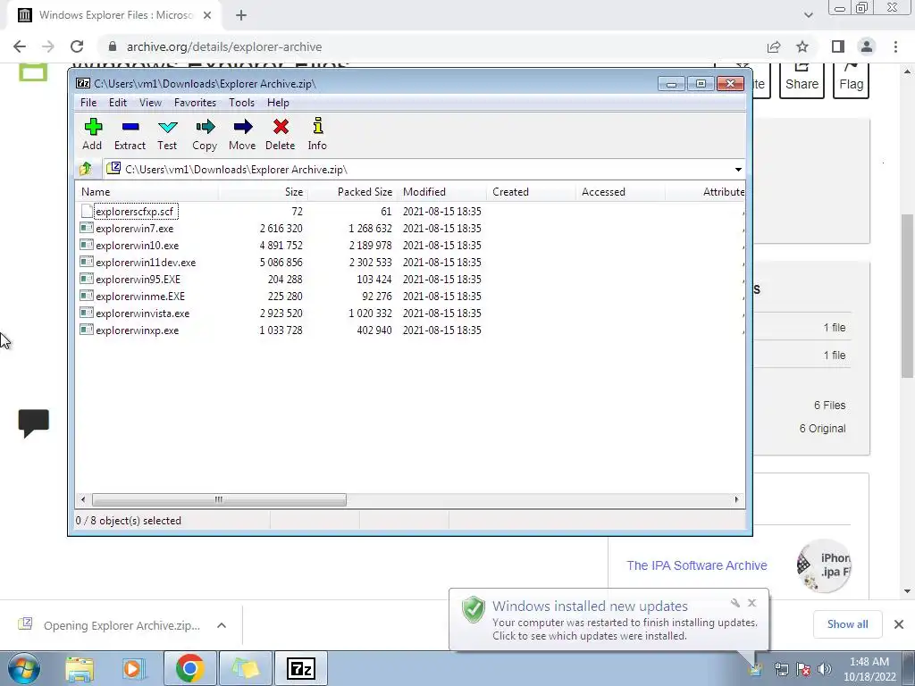This screenshot has width=915, height=686.
Task: Toggle the Chrome side panel
Action: tap(838, 46)
